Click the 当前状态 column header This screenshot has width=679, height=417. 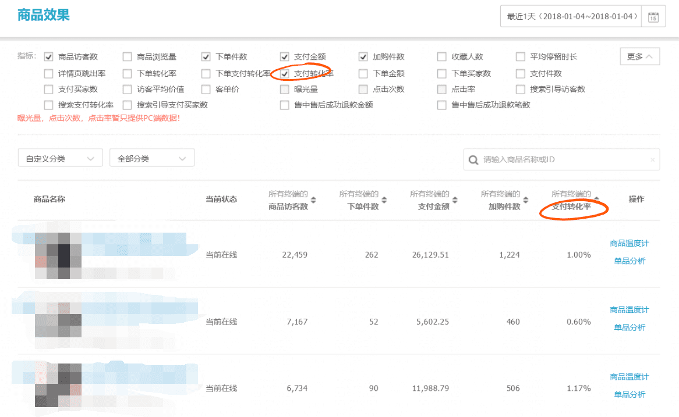click(221, 199)
